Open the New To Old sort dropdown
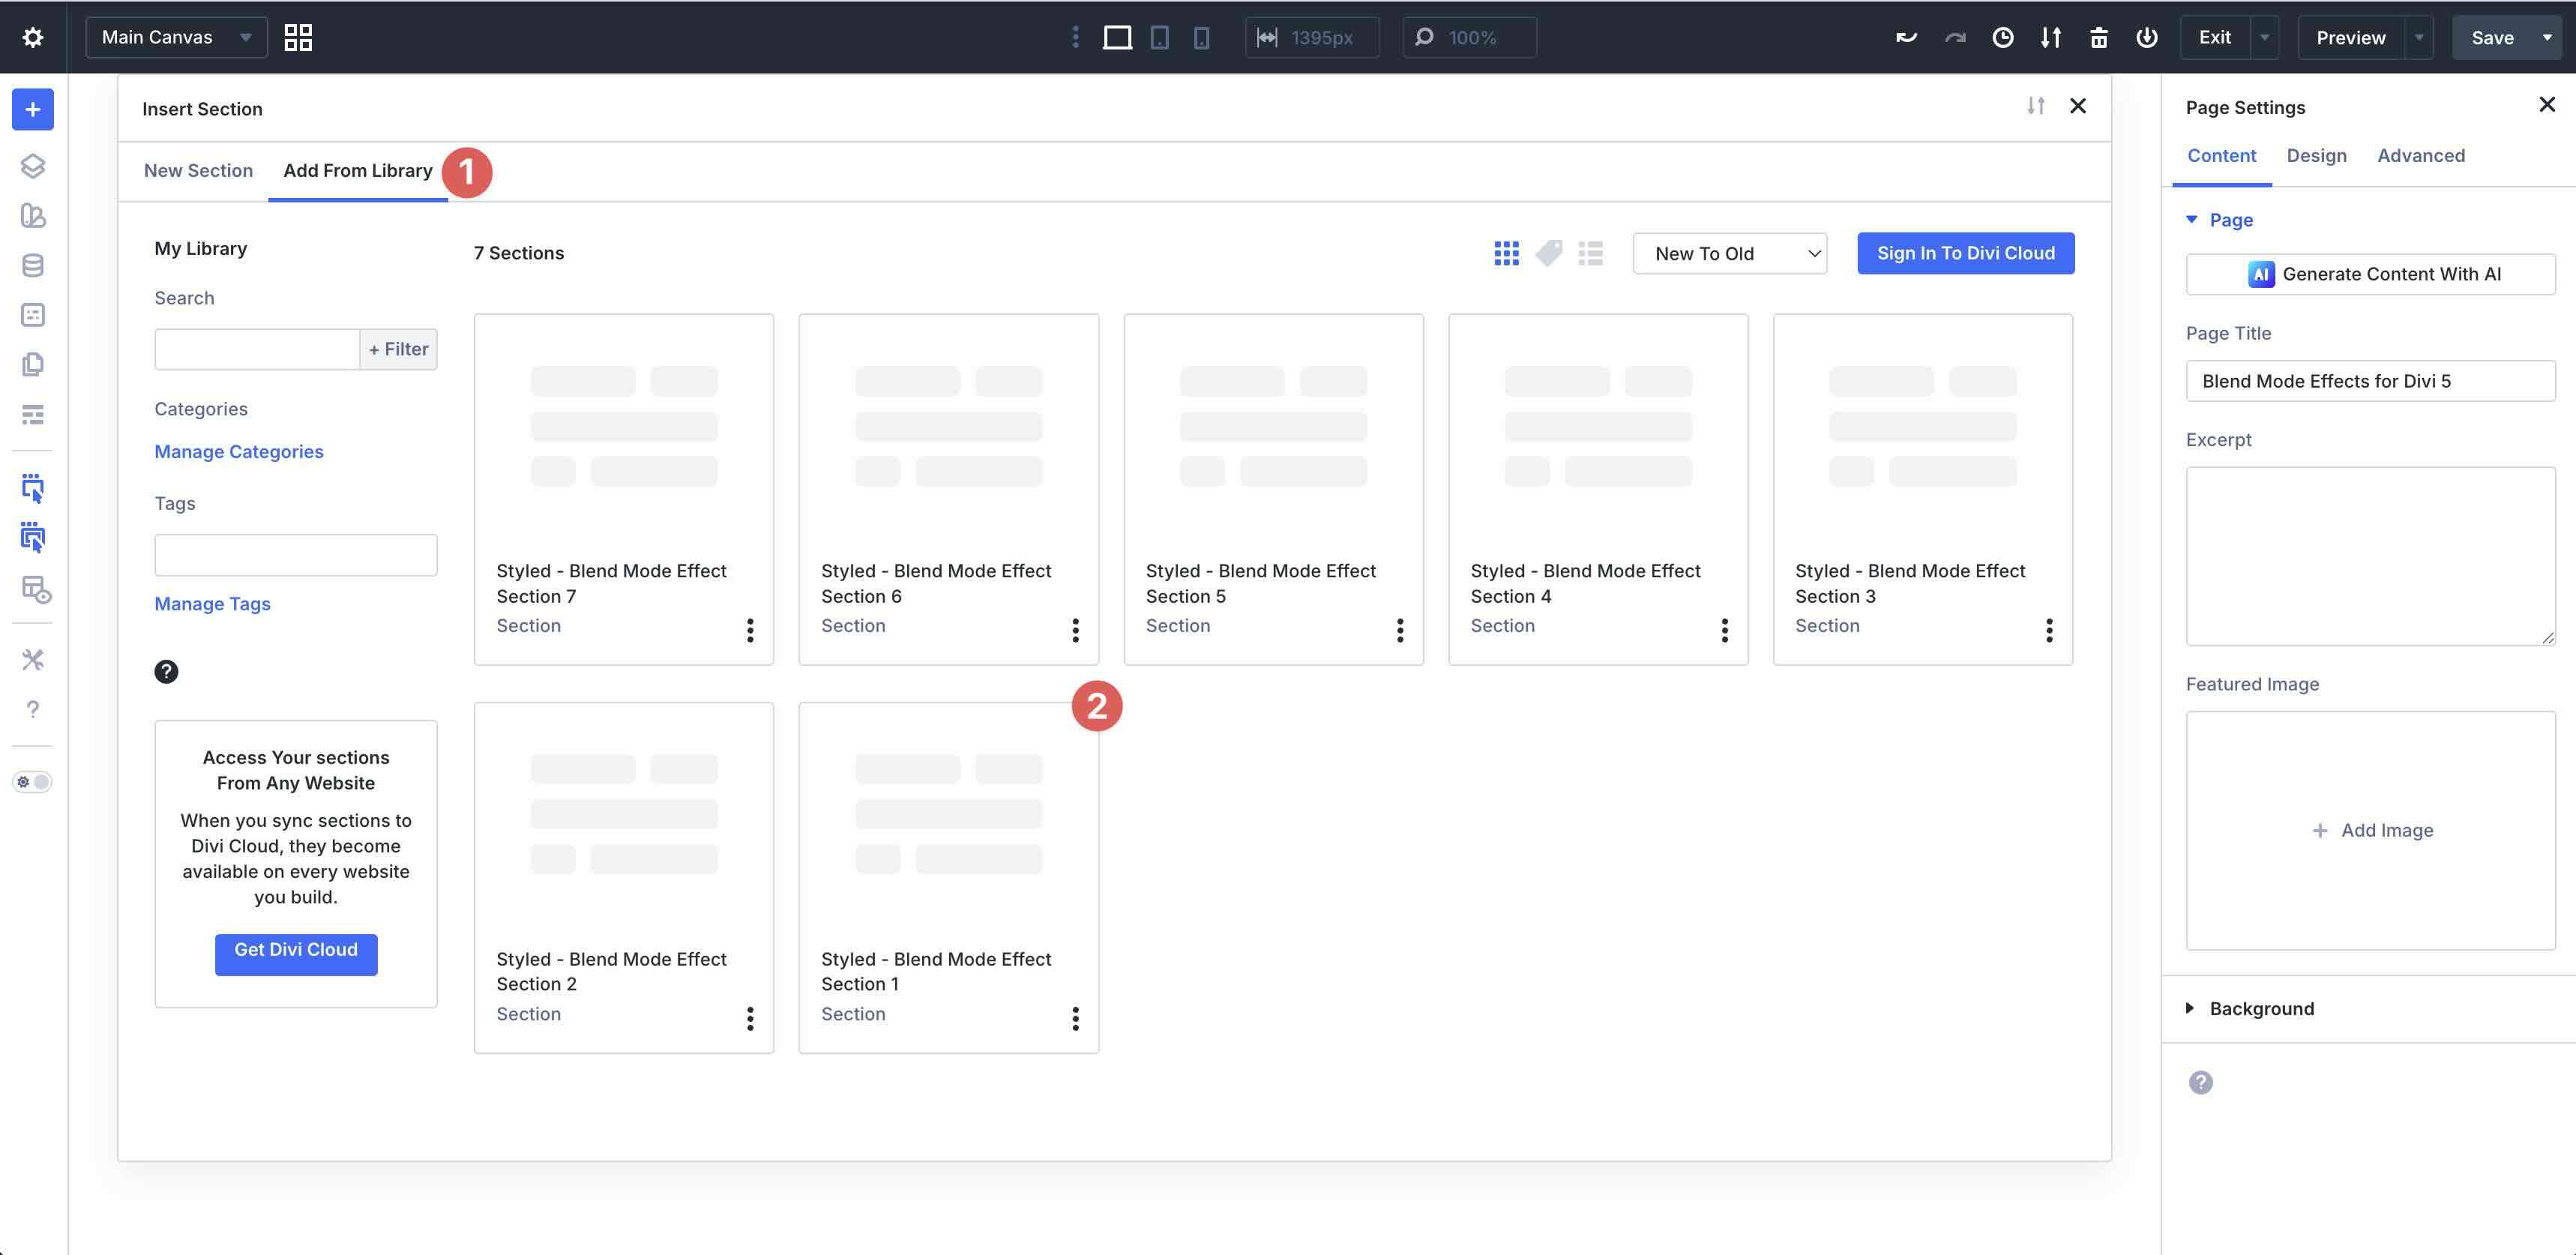 pos(1729,253)
